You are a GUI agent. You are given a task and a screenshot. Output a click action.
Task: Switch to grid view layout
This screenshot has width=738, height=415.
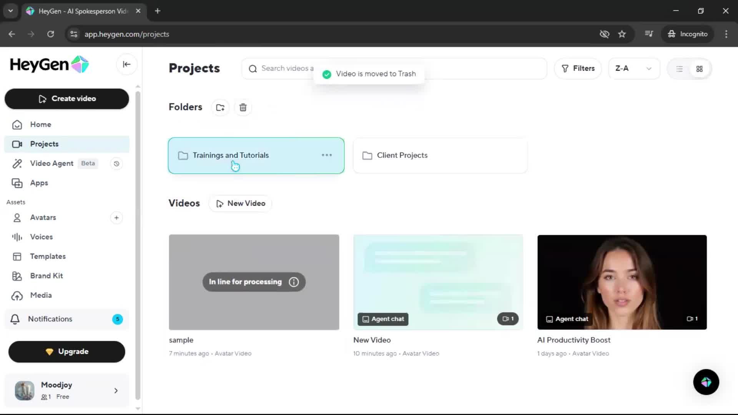click(x=700, y=69)
